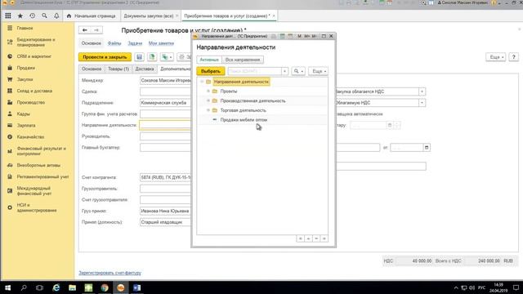
Task: Click the Направление деятельности input field
Action: pos(165,125)
